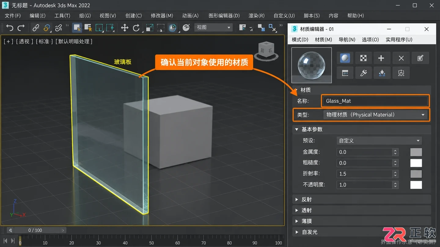This screenshot has width=440, height=247.
Task: Toggle the checkered background preview button
Action: click(363, 58)
